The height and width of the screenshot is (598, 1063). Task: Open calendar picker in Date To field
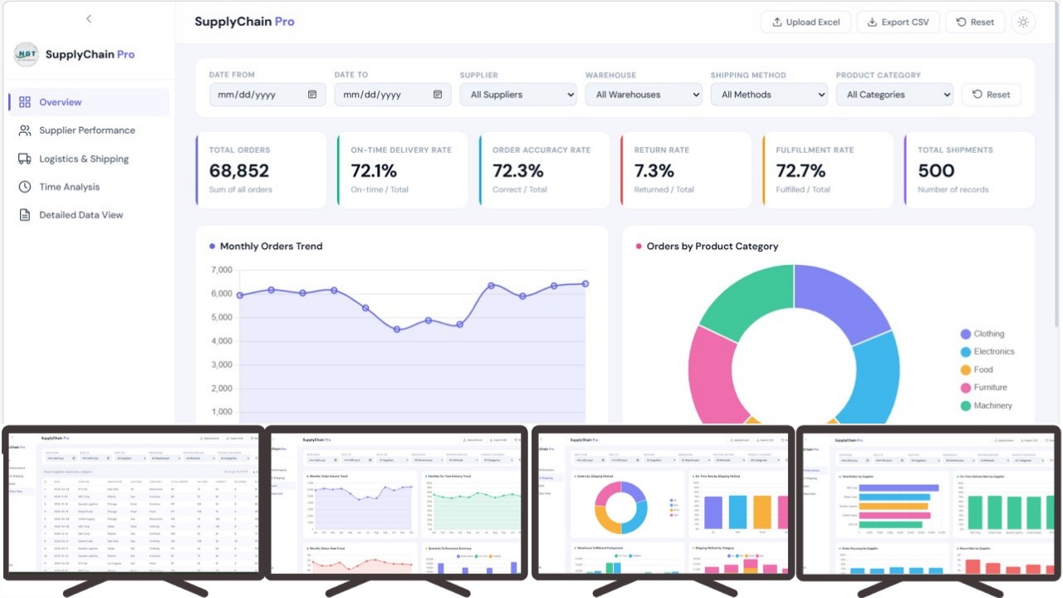tap(438, 95)
